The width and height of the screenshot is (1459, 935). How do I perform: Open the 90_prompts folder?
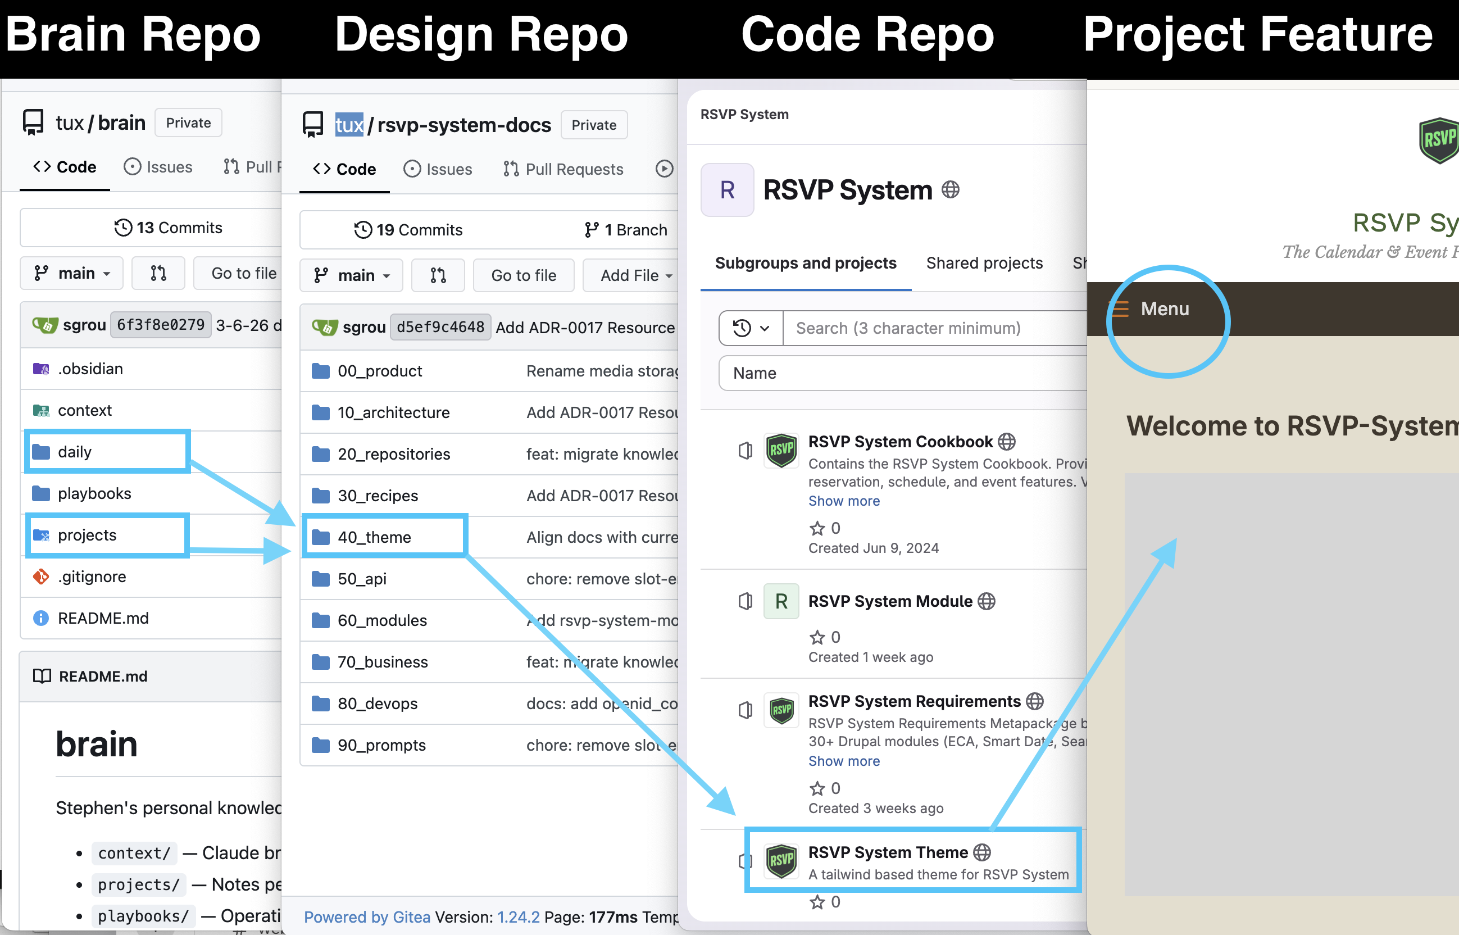(x=381, y=745)
